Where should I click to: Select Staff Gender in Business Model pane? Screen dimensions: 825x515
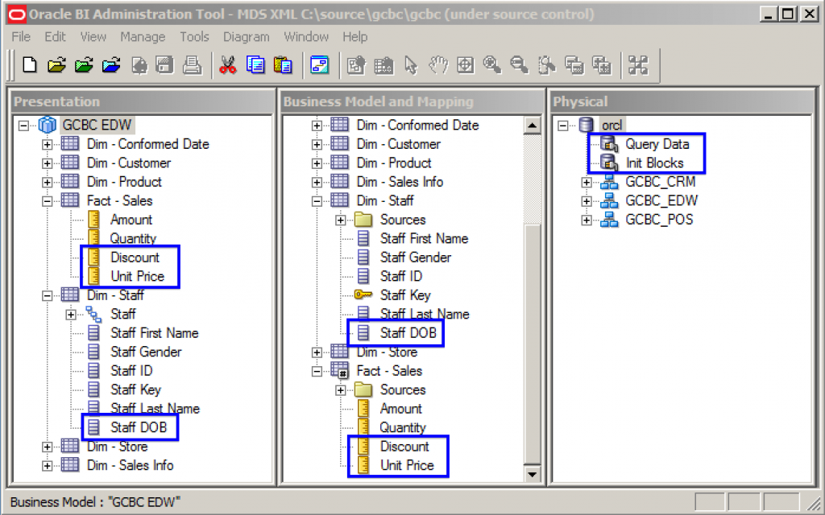click(x=416, y=257)
